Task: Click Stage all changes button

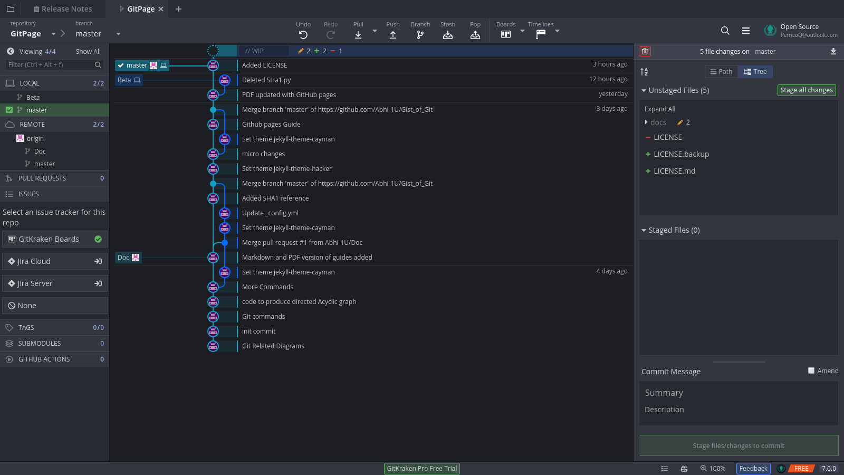Action: click(807, 90)
